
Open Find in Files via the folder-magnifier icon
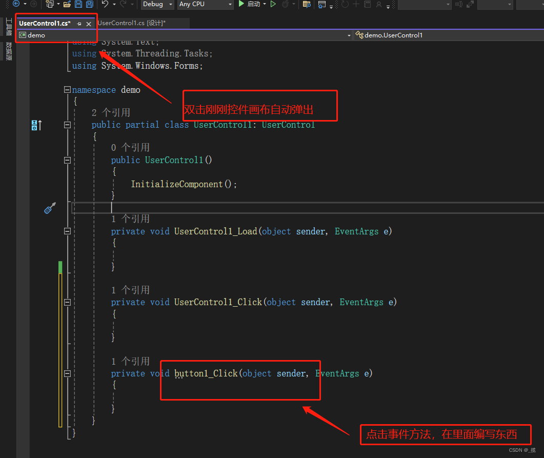point(306,5)
